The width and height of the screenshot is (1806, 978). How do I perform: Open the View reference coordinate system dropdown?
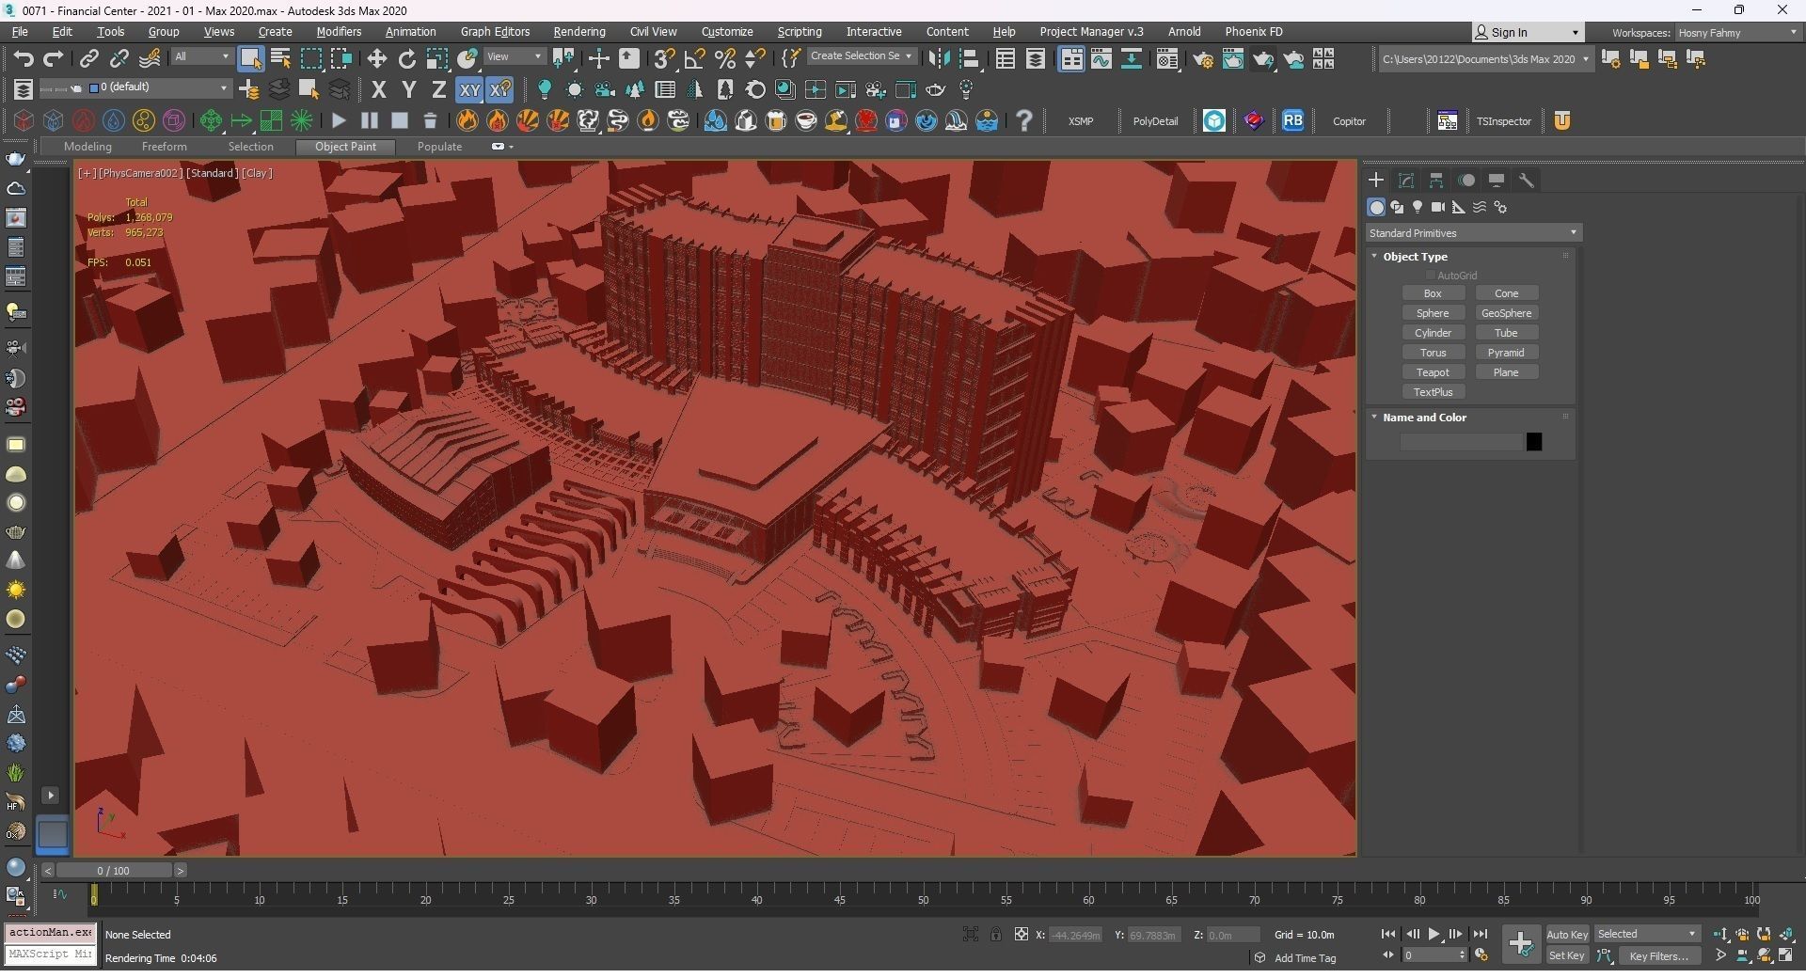click(x=514, y=56)
